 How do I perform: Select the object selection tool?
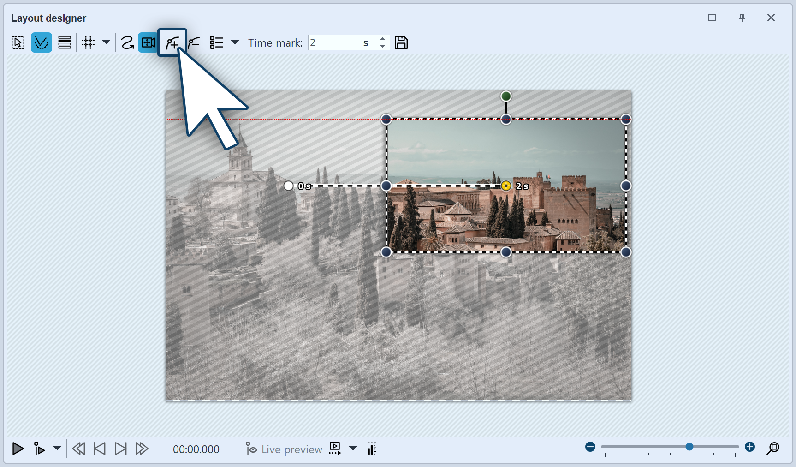pos(18,42)
